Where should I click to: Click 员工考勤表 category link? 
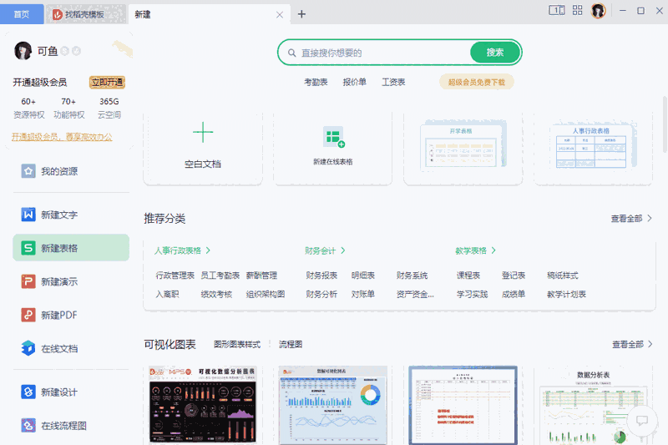pyautogui.click(x=220, y=276)
